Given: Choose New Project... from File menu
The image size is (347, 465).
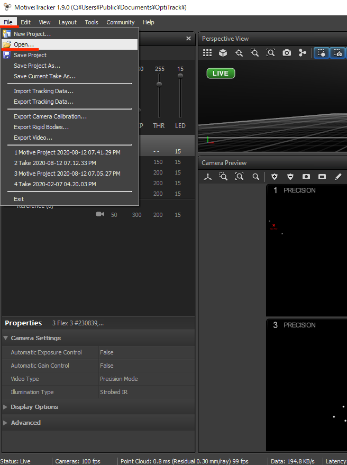Looking at the screenshot, I should [x=70, y=34].
